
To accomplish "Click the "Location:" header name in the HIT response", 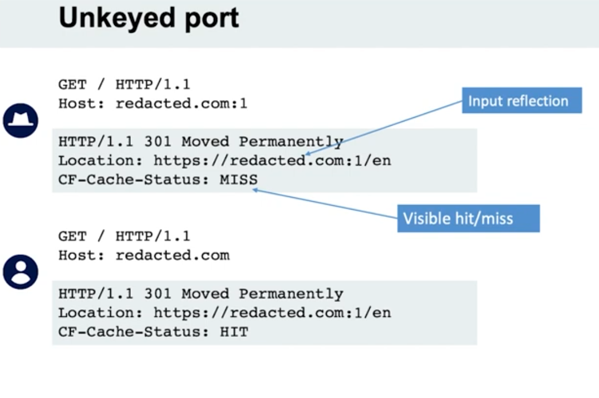I will click(x=101, y=312).
